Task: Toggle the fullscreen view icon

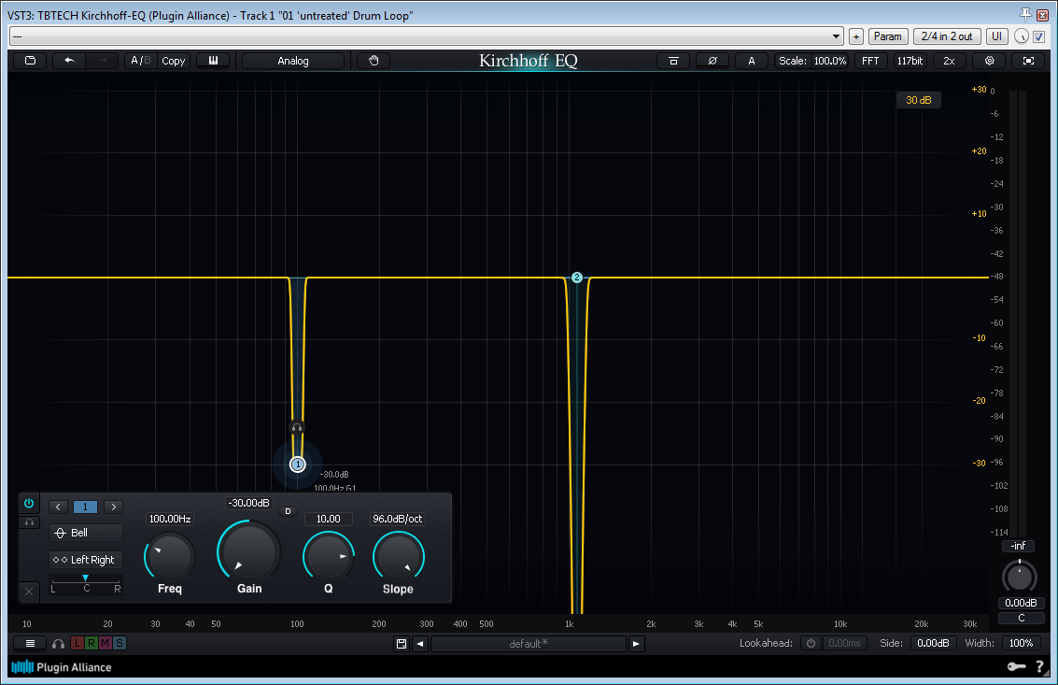Action: pos(1028,61)
